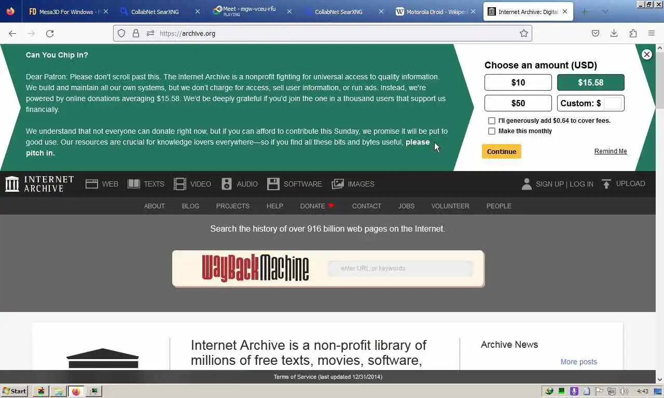Open the HELP menu item
664x398 pixels.
275,206
